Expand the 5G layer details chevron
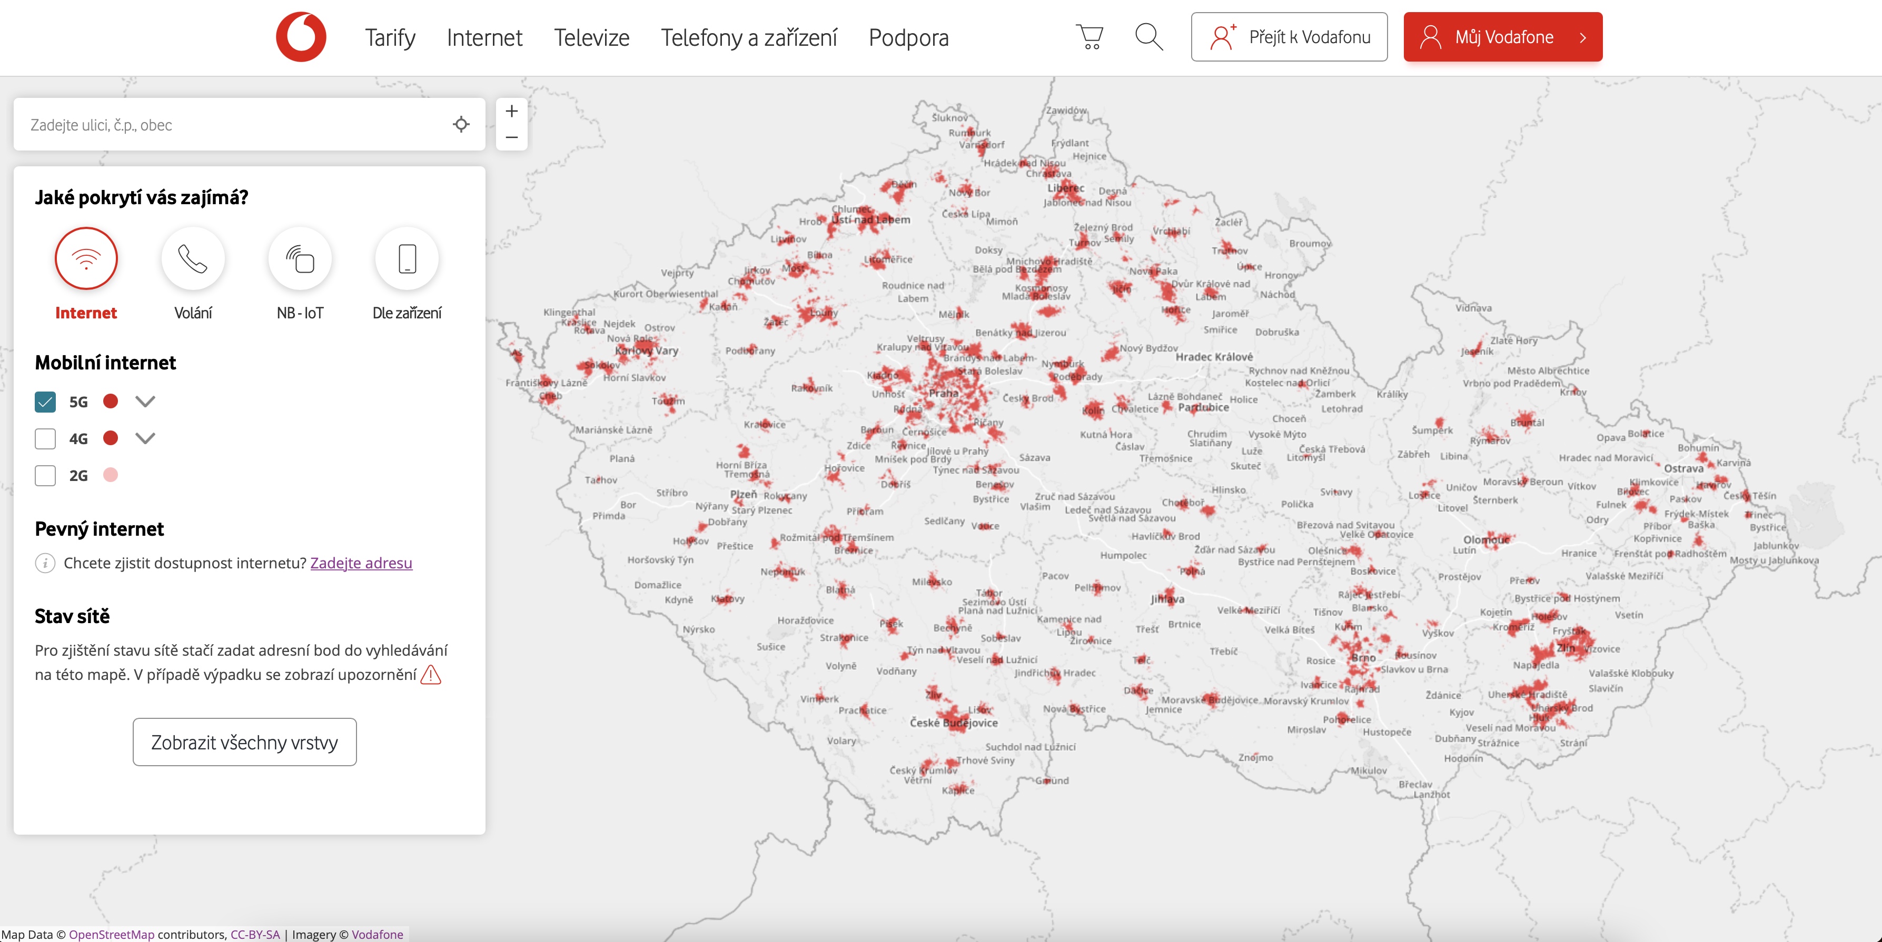1882x942 pixels. [x=145, y=402]
